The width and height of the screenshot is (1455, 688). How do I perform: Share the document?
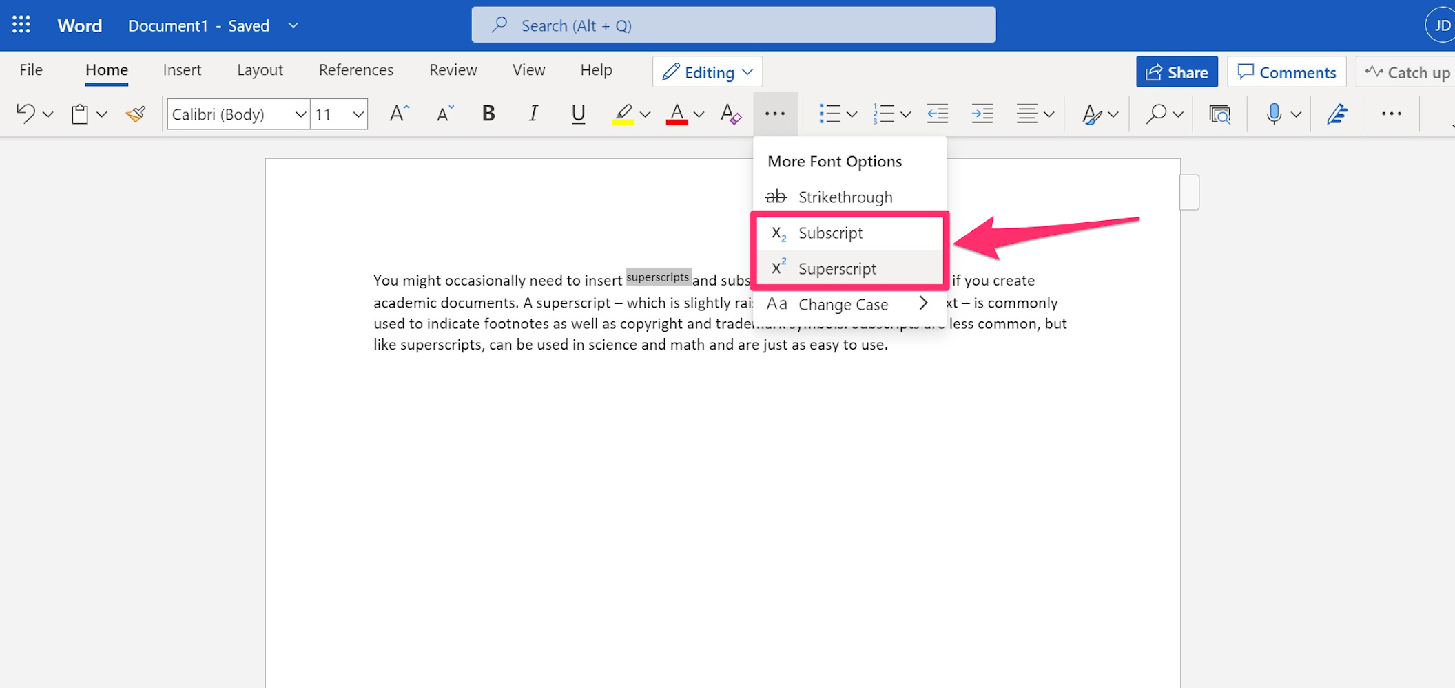tap(1176, 72)
